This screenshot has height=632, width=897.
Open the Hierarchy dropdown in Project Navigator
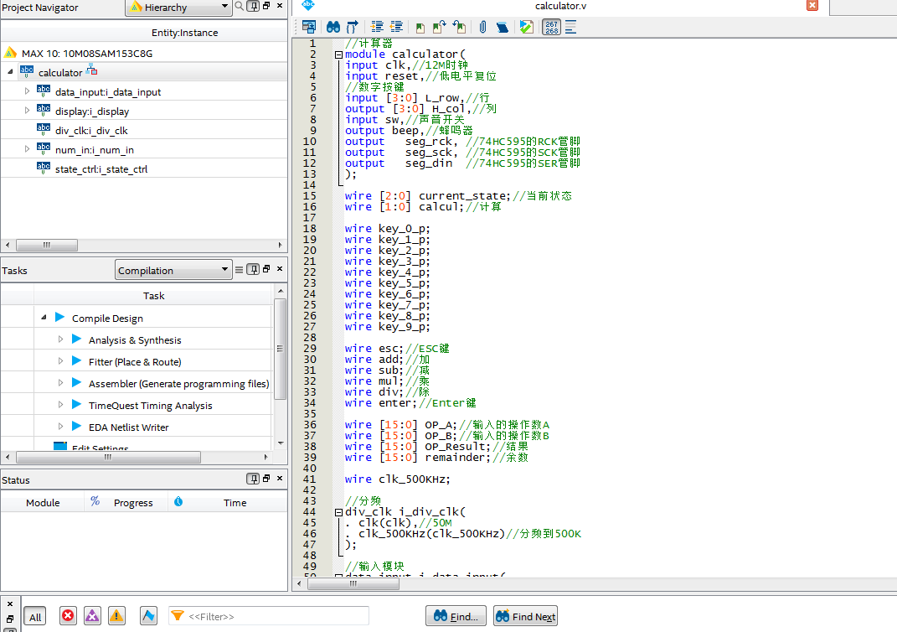178,8
